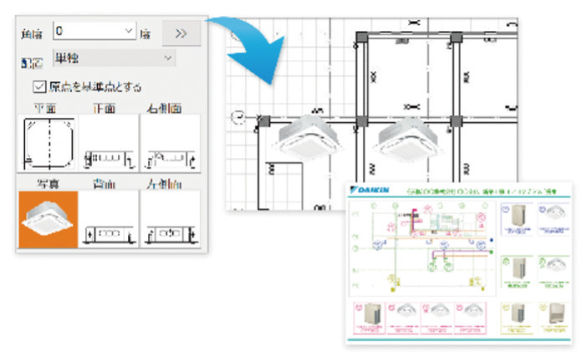The width and height of the screenshot is (587, 362).
Task: Select the 正面 front view thumbnail
Action: coord(109,143)
